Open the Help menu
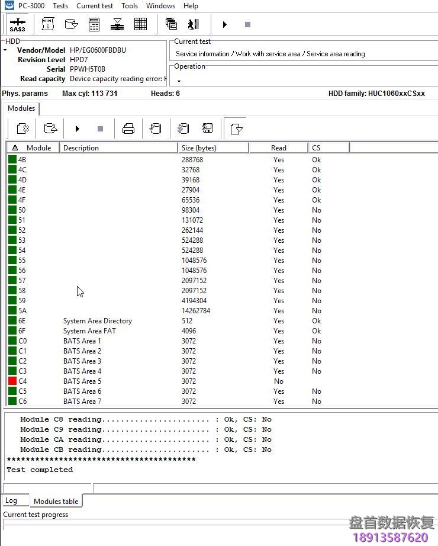The width and height of the screenshot is (438, 546). click(x=191, y=5)
